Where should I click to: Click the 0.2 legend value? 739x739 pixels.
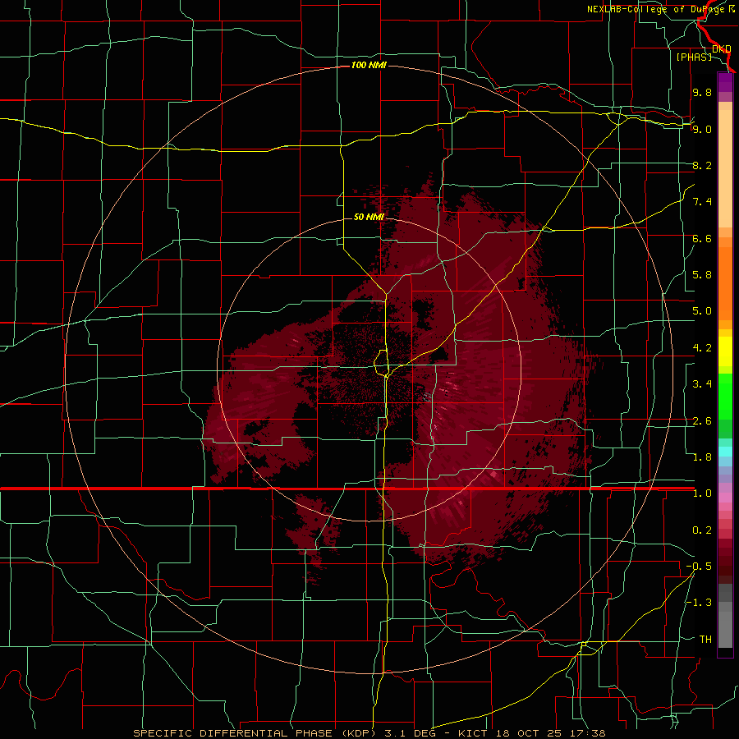tap(702, 530)
